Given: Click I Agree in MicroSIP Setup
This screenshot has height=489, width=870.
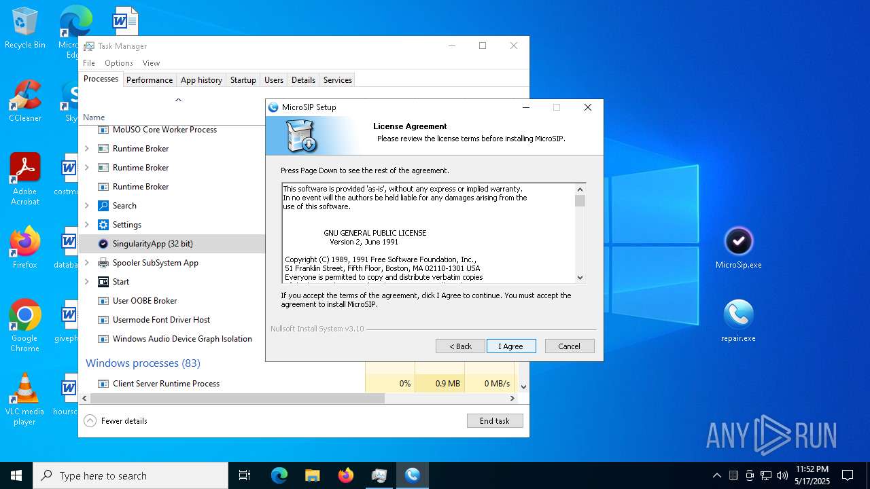Looking at the screenshot, I should (511, 346).
